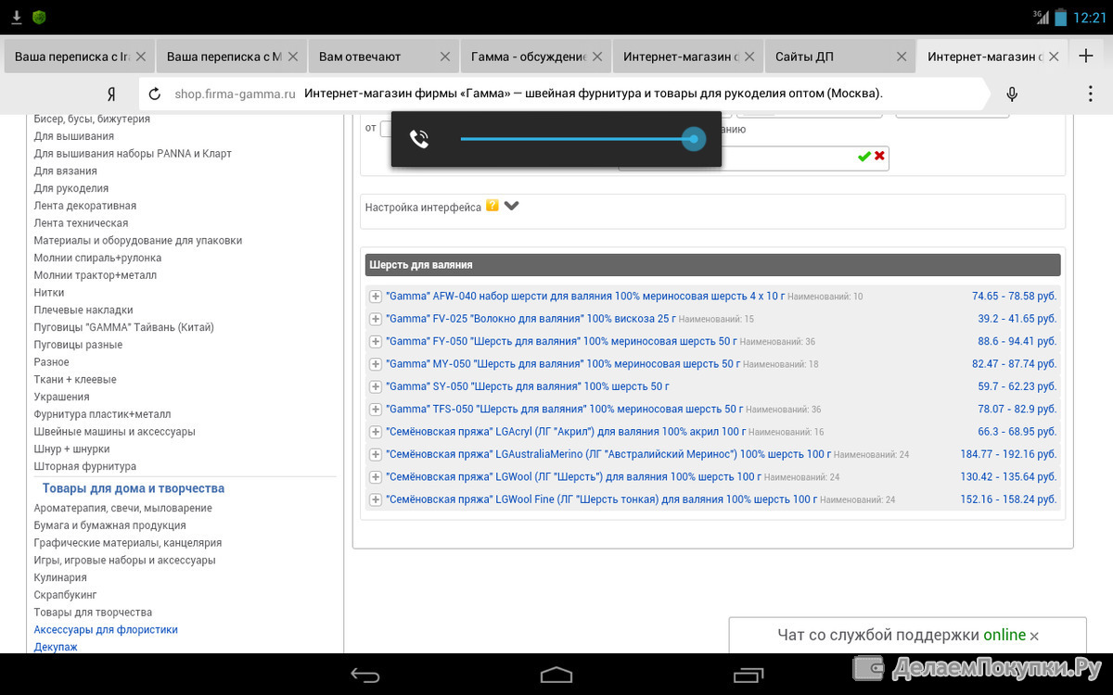Open "Фурнитура пластик+металл" category

102,414
